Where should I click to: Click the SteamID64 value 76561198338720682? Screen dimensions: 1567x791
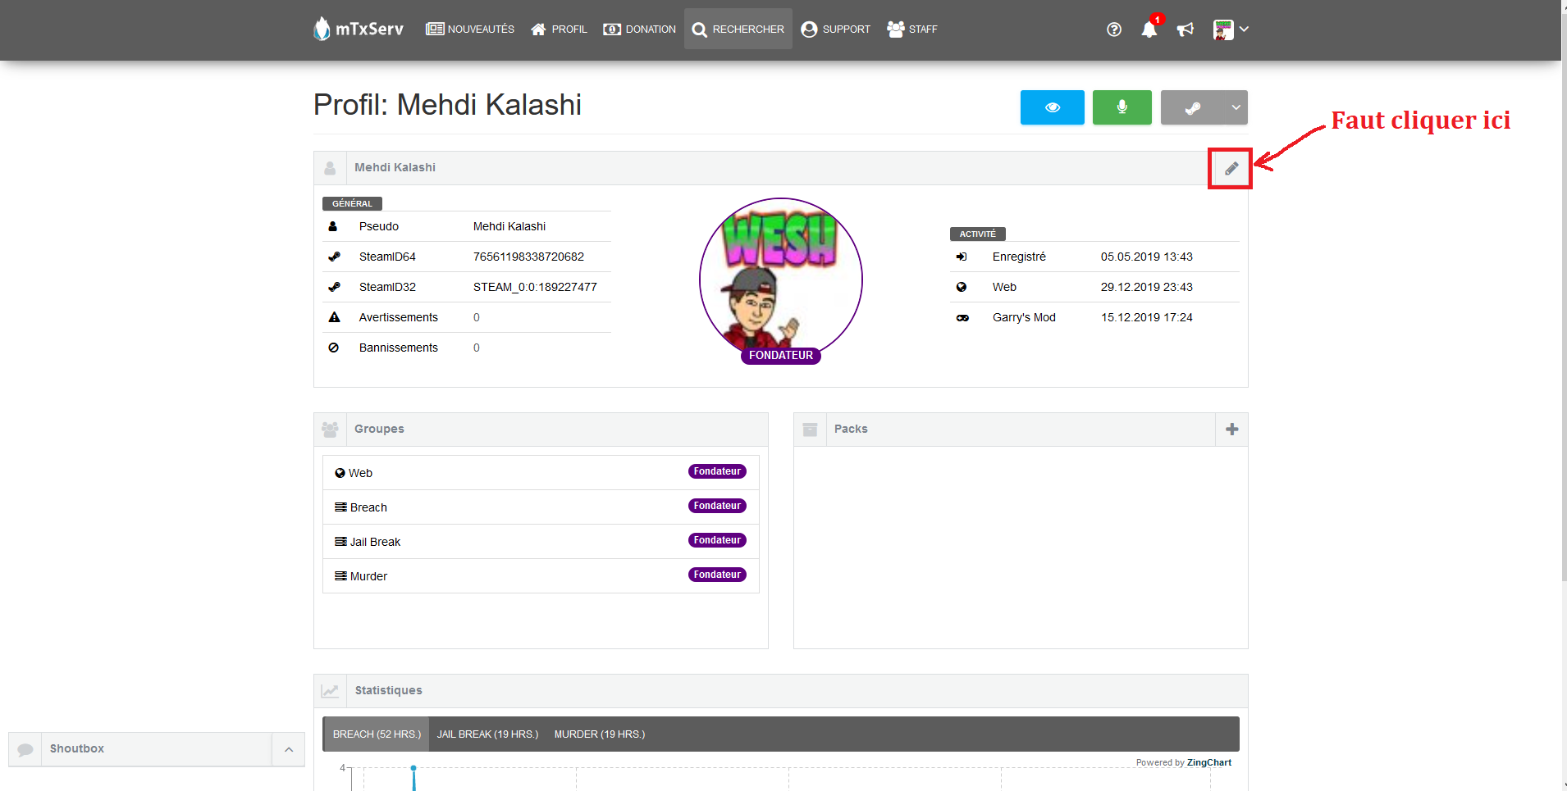[528, 257]
